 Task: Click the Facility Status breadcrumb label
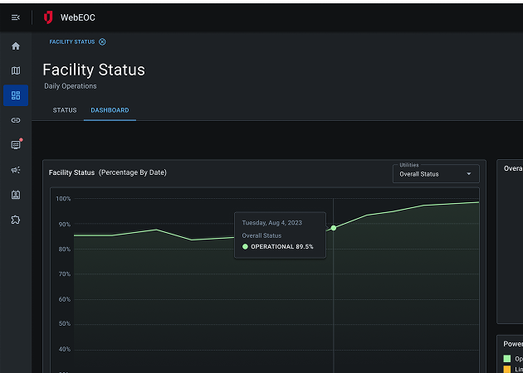click(71, 41)
